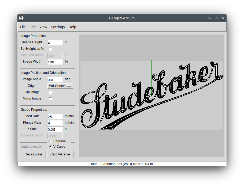Click the disabled Line Thickness field
This screenshot has height=187, width=244.
tap(55, 55)
